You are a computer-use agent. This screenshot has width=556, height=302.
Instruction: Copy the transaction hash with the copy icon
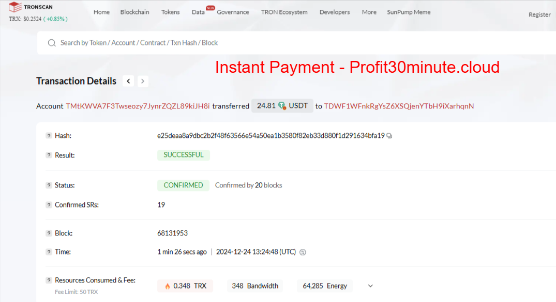click(x=389, y=136)
